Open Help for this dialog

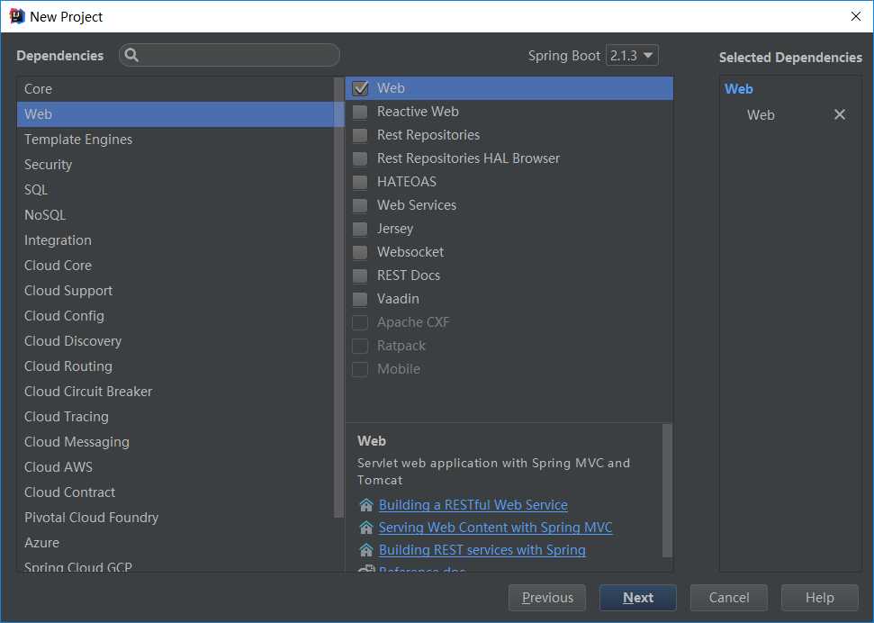[819, 598]
